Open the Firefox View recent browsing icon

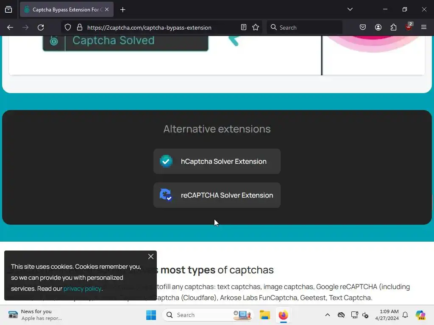point(8,10)
